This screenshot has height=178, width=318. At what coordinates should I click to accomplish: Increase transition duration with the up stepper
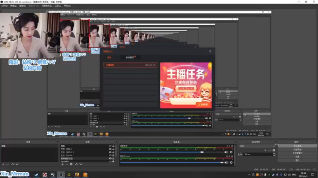click(274, 153)
